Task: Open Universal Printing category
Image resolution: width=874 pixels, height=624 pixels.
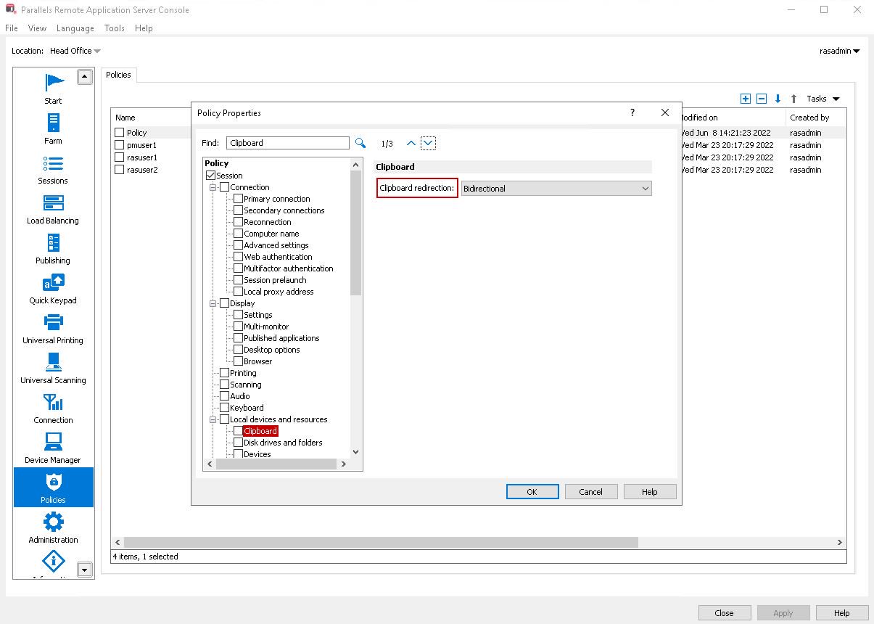Action: pyautogui.click(x=53, y=328)
